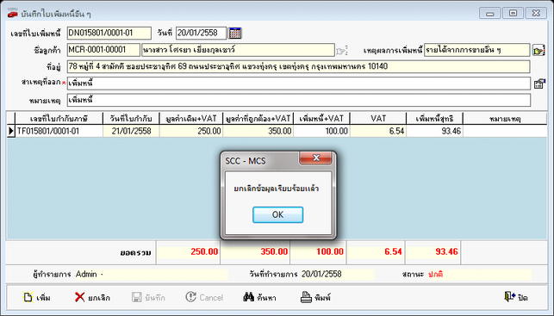Click the issue-reason list icon
This screenshot has height=316, width=554.
coord(539,84)
